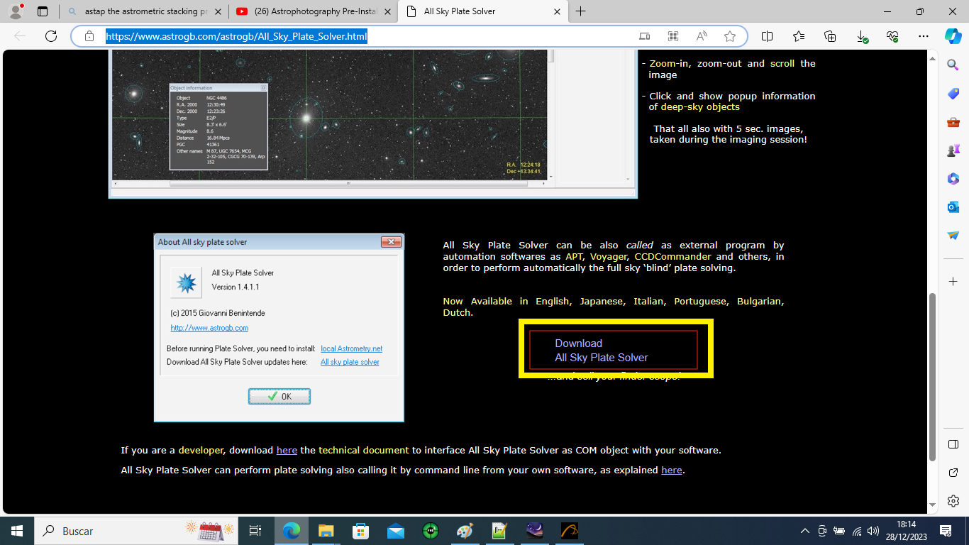The image size is (969, 545).
Task: Open the Tools briefcase icon in sidebar
Action: (x=953, y=122)
